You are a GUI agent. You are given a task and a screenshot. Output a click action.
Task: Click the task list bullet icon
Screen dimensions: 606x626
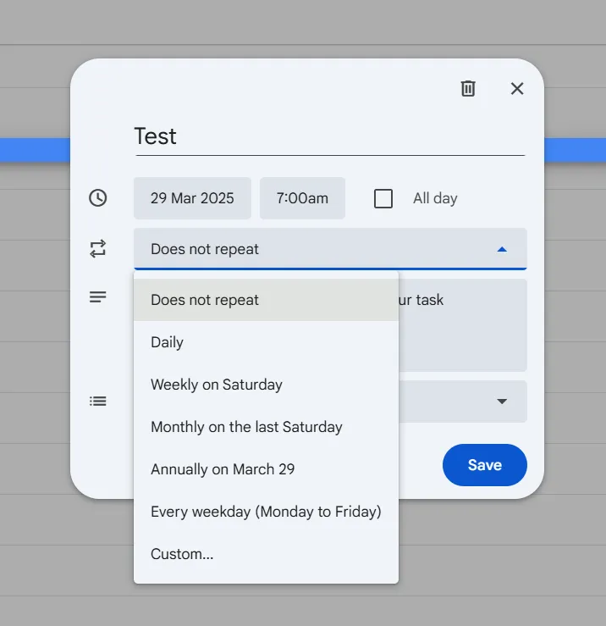(97, 401)
